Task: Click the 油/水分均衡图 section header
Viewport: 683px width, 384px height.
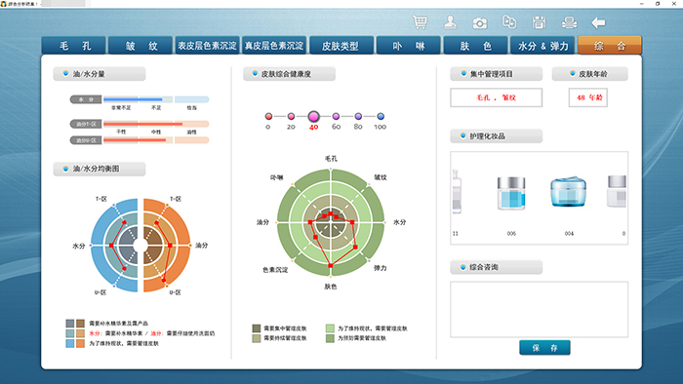Action: pos(100,169)
